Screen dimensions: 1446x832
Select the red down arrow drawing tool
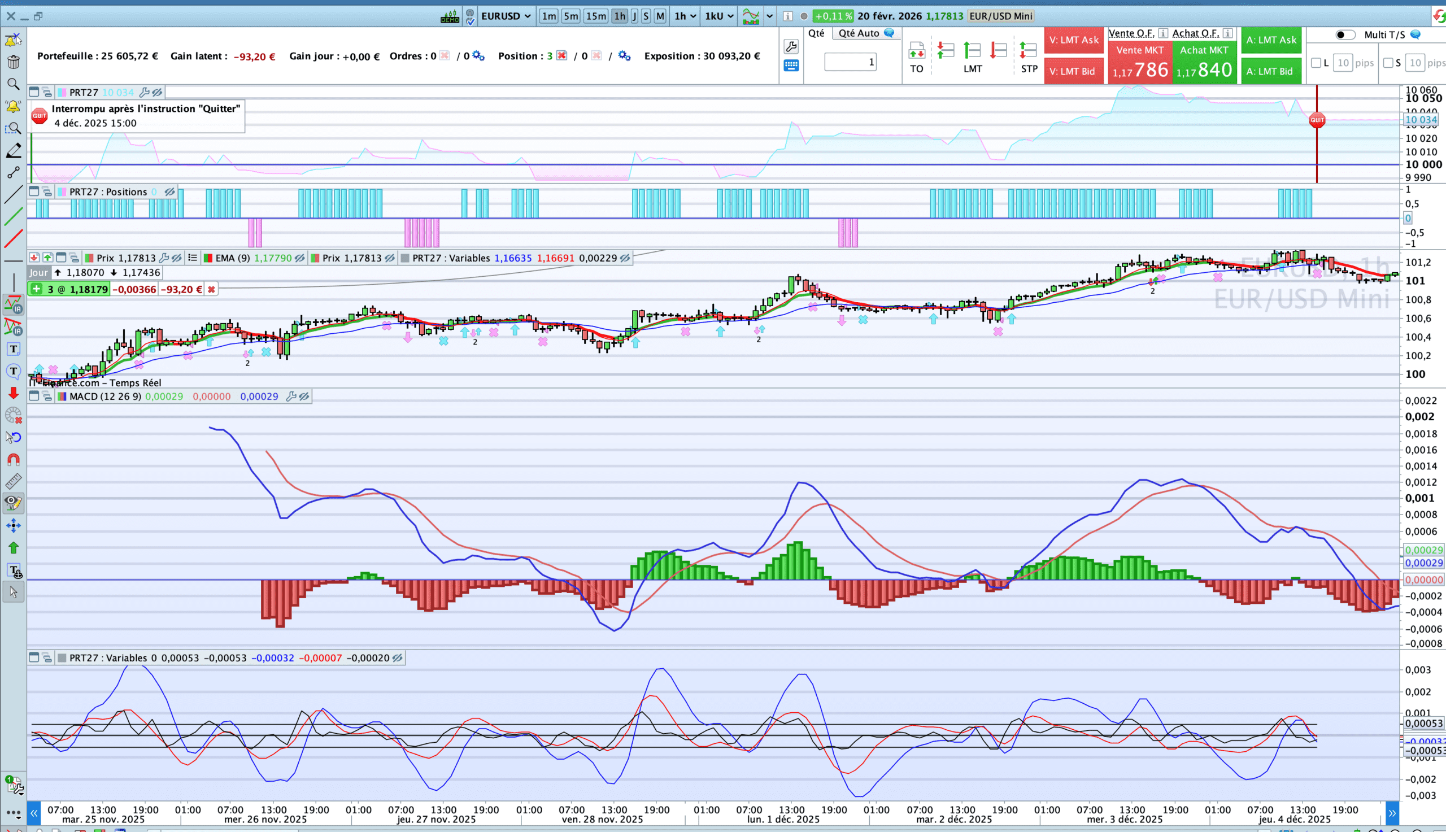coord(13,393)
